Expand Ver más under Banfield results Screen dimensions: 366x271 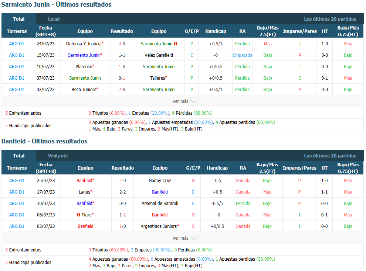click(184, 238)
